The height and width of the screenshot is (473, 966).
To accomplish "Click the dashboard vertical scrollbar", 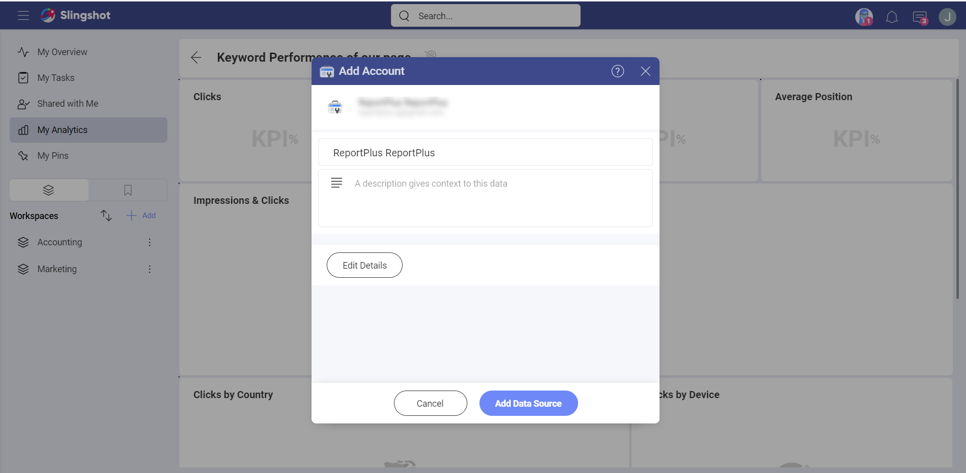I will click(957, 189).
